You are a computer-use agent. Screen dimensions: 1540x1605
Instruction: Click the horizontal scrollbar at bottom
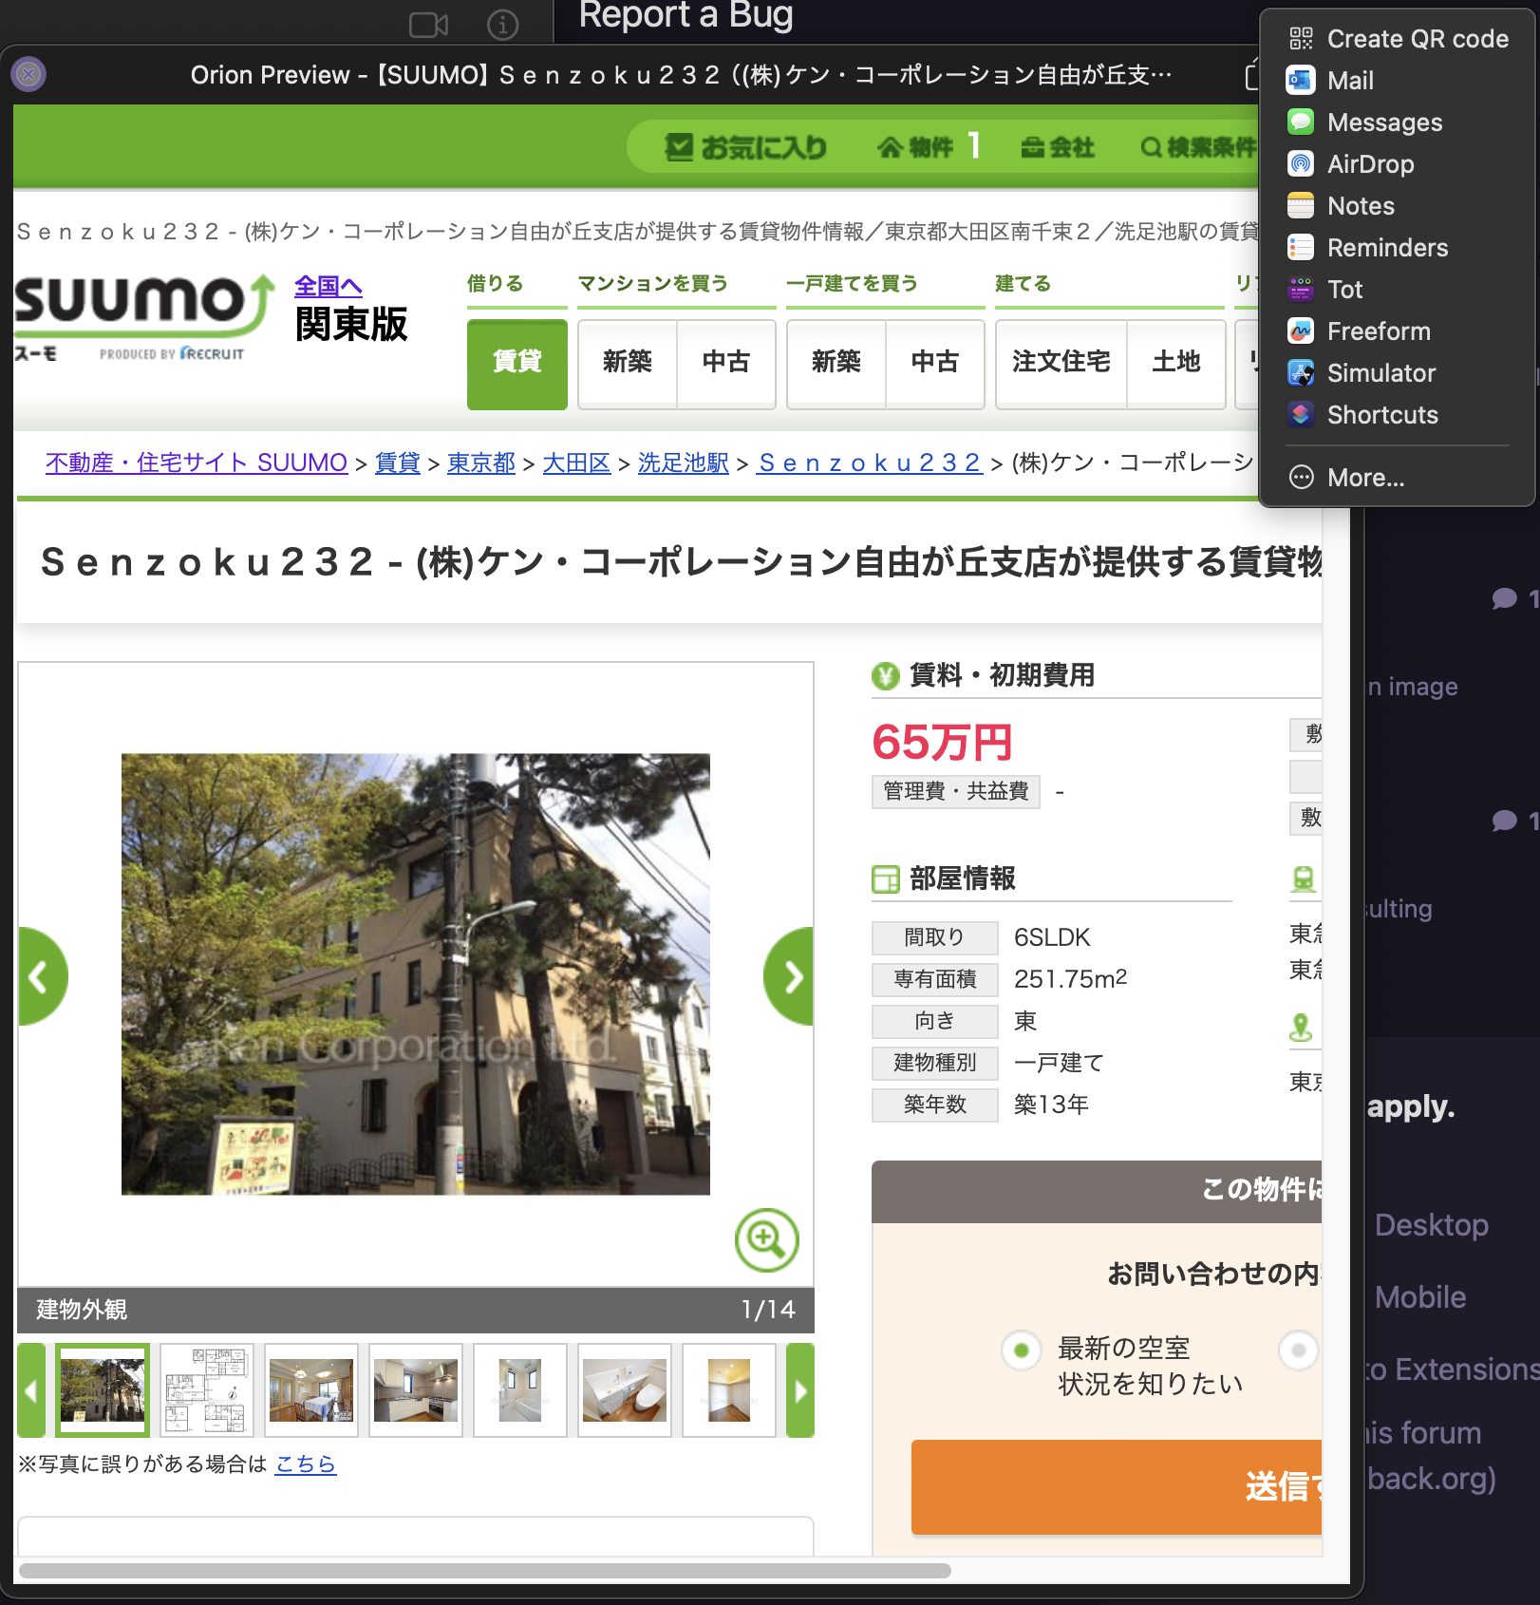[x=484, y=1571]
